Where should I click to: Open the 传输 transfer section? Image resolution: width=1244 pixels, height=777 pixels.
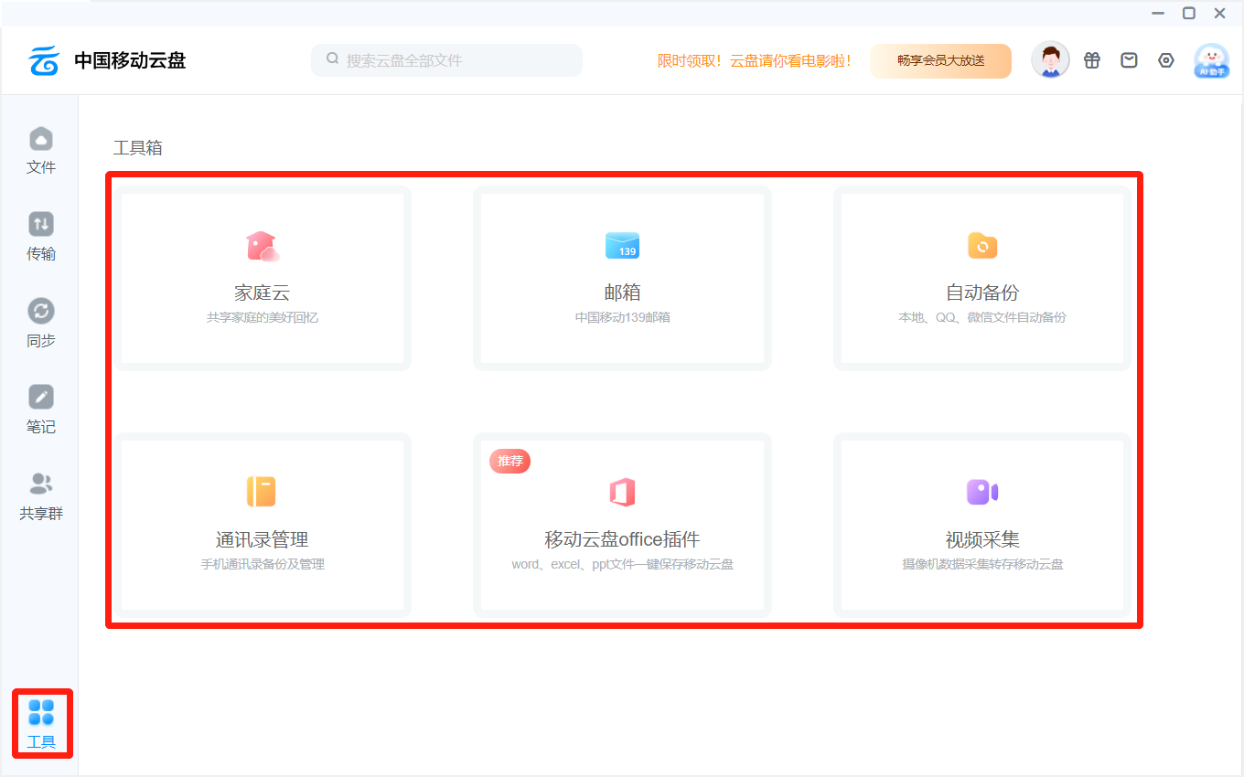click(x=41, y=238)
